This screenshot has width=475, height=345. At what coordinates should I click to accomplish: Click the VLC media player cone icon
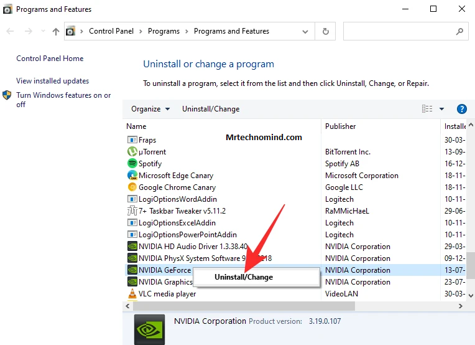pos(132,294)
